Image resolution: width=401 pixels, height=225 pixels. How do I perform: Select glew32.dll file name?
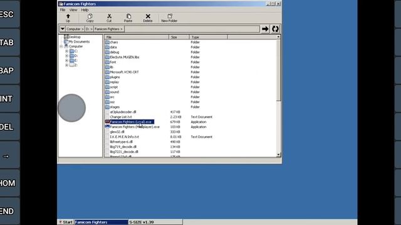(117, 132)
